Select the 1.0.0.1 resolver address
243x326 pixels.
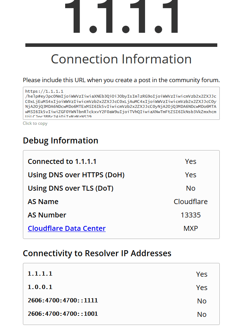tap(40, 287)
